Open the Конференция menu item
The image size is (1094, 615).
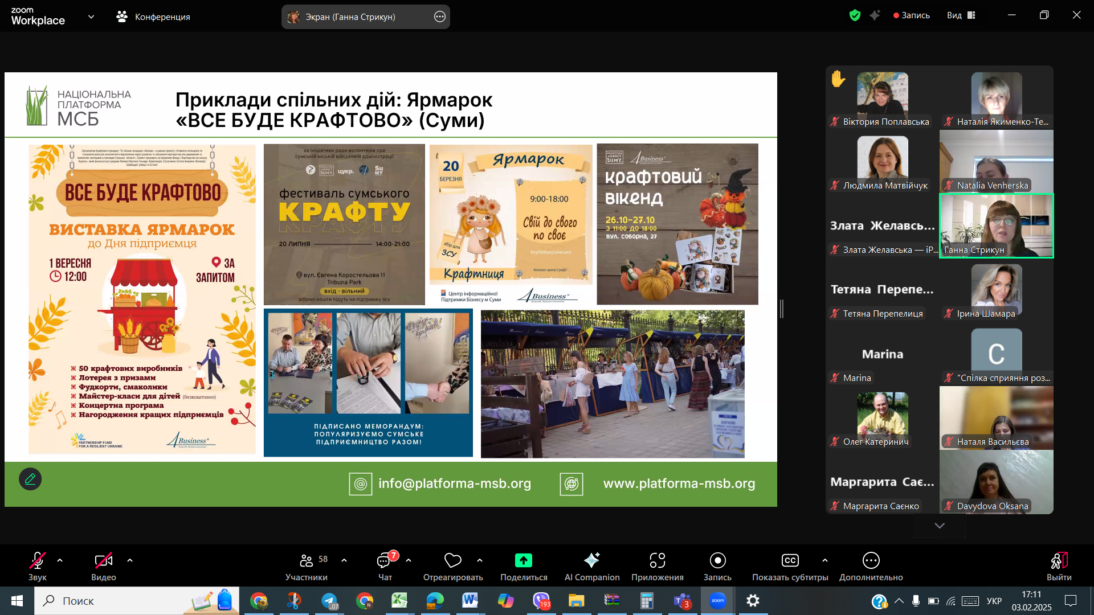154,17
